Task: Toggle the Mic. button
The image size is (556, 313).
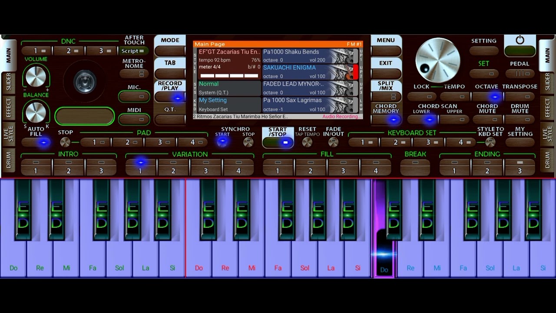Action: coord(134,97)
